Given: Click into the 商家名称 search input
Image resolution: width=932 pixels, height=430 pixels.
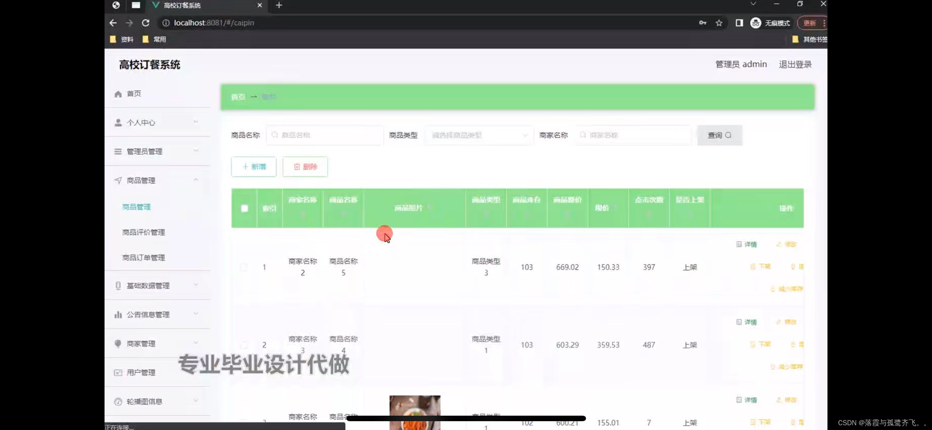Looking at the screenshot, I should click(x=633, y=135).
